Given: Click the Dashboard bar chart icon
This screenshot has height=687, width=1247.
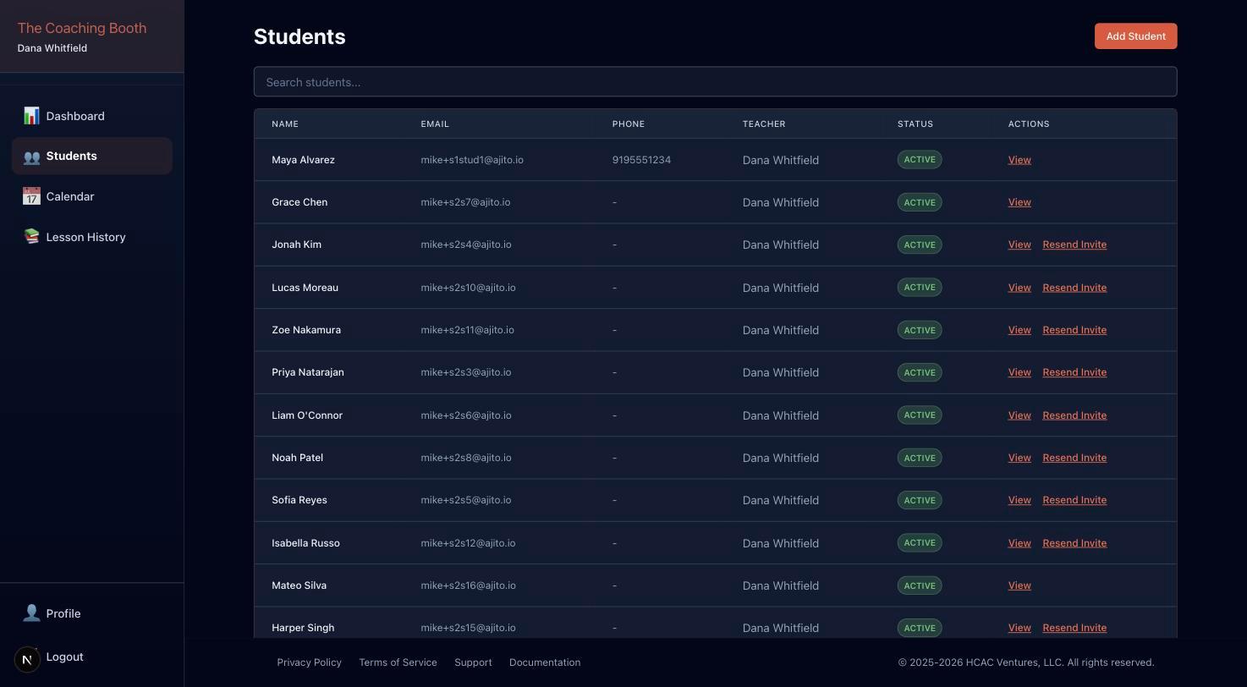Looking at the screenshot, I should point(31,116).
